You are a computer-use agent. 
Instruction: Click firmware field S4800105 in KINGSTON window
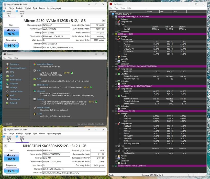[56, 150]
